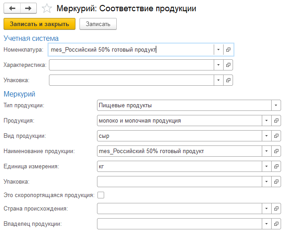Open the Номенклатура item via open icon
This screenshot has height=246, width=295.
228,50
